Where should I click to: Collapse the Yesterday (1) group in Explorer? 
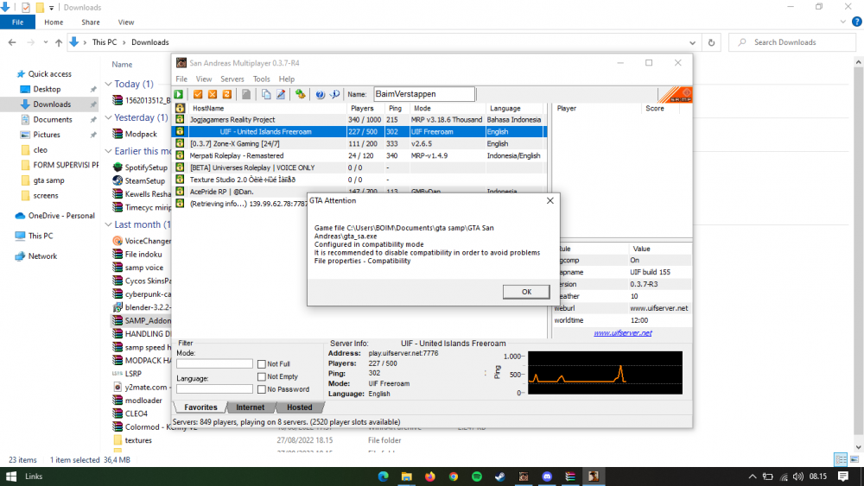pyautogui.click(x=109, y=117)
